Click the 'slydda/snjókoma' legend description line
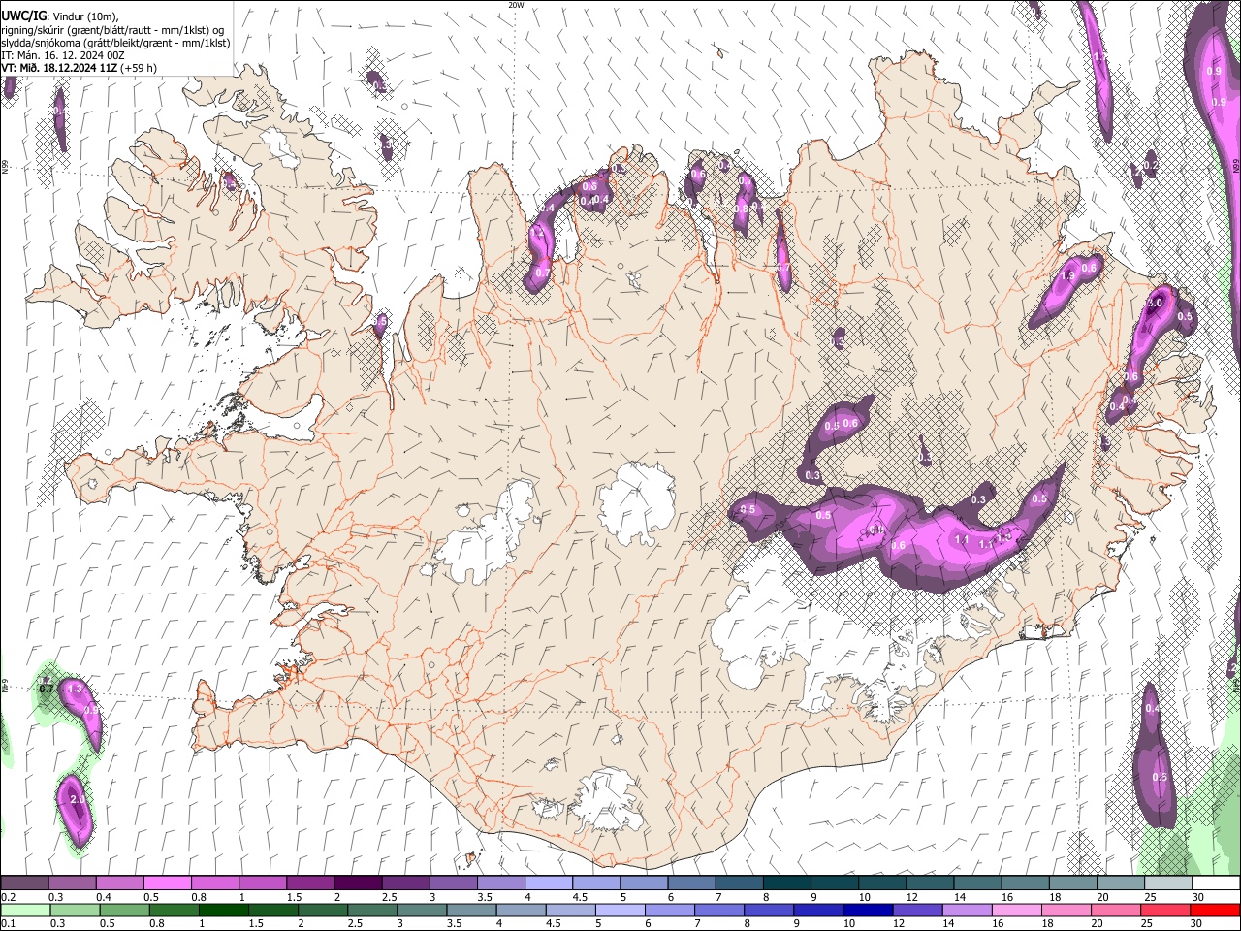The image size is (1241, 931). tap(116, 43)
